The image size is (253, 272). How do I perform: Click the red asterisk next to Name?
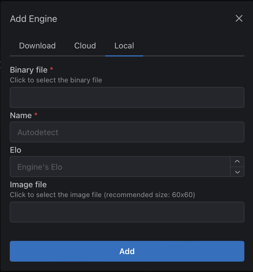click(36, 114)
